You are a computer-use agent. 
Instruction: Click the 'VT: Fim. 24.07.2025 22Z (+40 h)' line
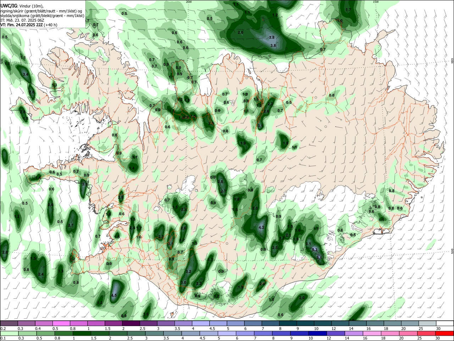29,25
